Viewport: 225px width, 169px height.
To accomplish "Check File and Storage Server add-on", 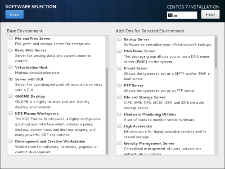I will click(x=119, y=97).
